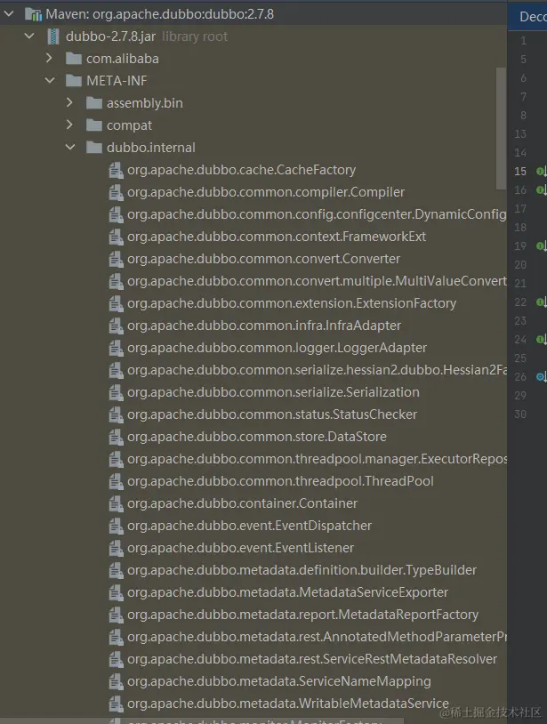This screenshot has width=547, height=724.
Task: Click the META-INF folder icon
Action: click(x=74, y=81)
